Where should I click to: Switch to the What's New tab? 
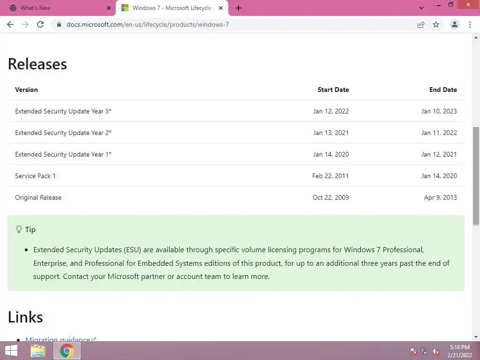58,8
